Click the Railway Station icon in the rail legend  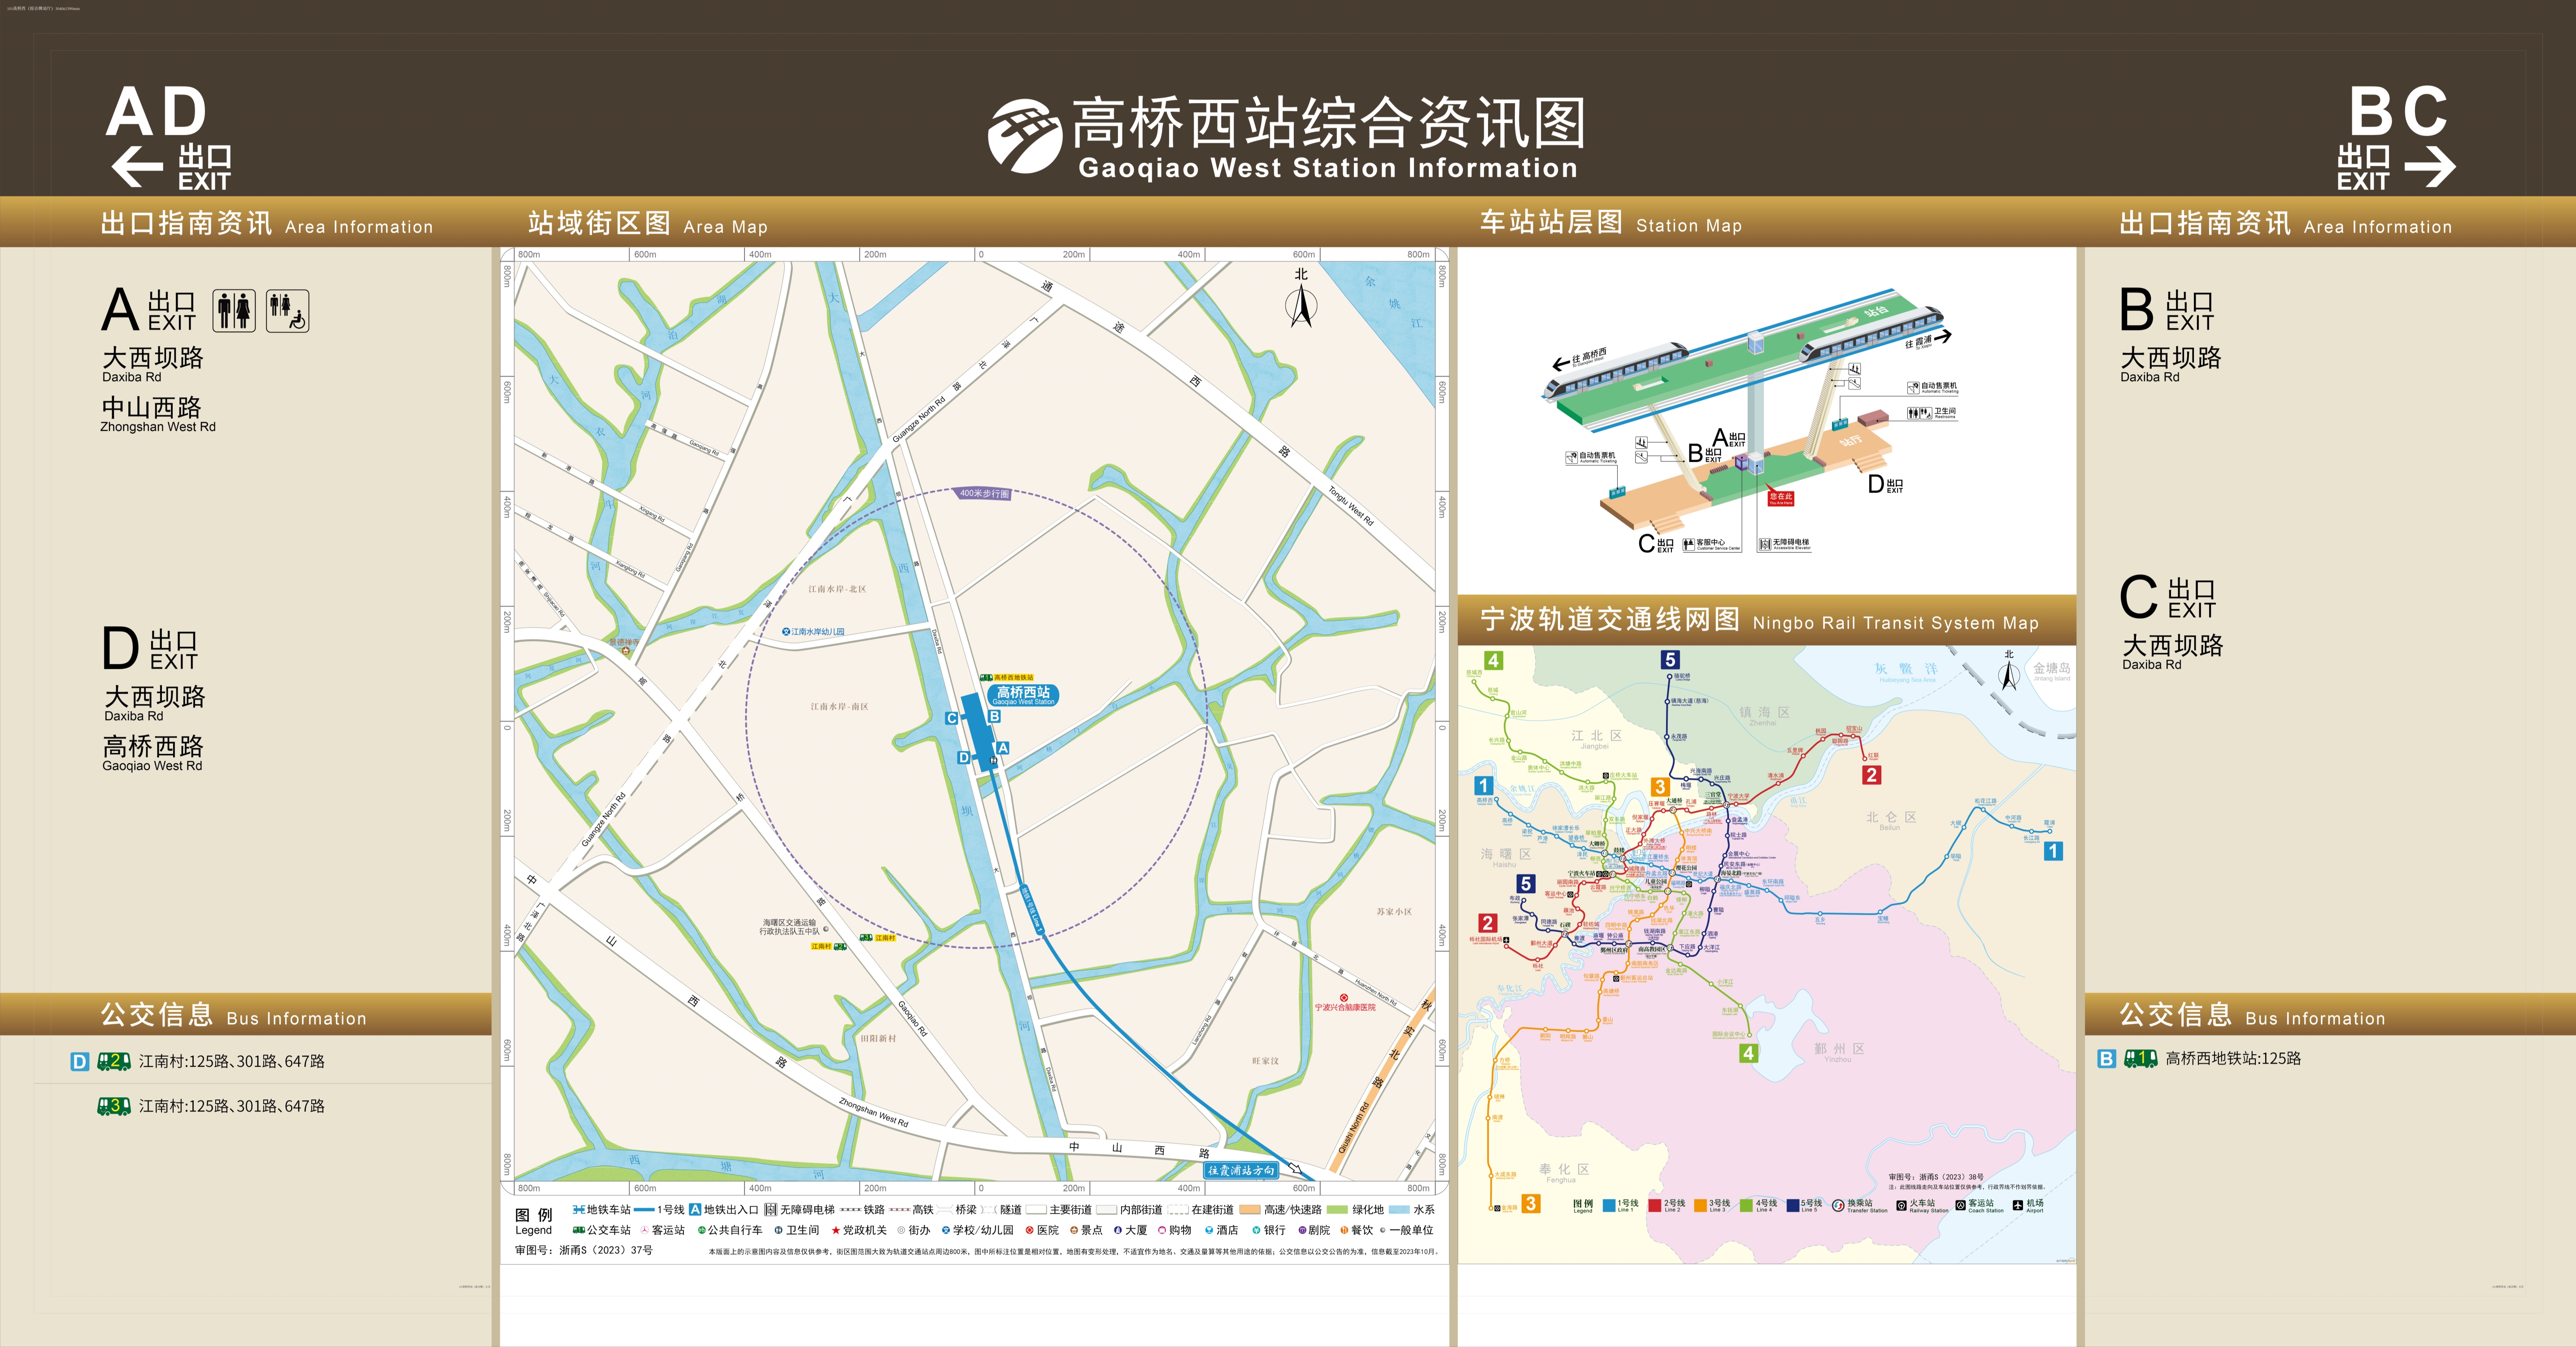tap(1901, 1206)
